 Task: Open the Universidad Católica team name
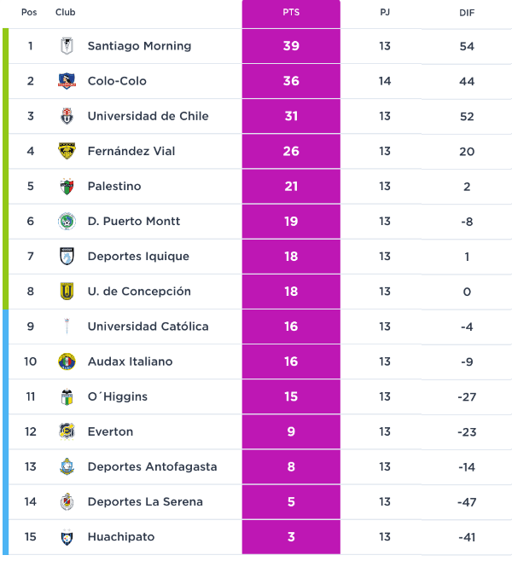click(148, 327)
